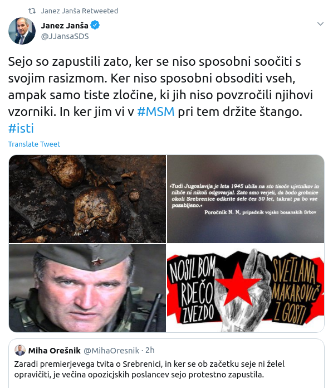
Task: Open the #isti hashtag
Action: [x=21, y=128]
